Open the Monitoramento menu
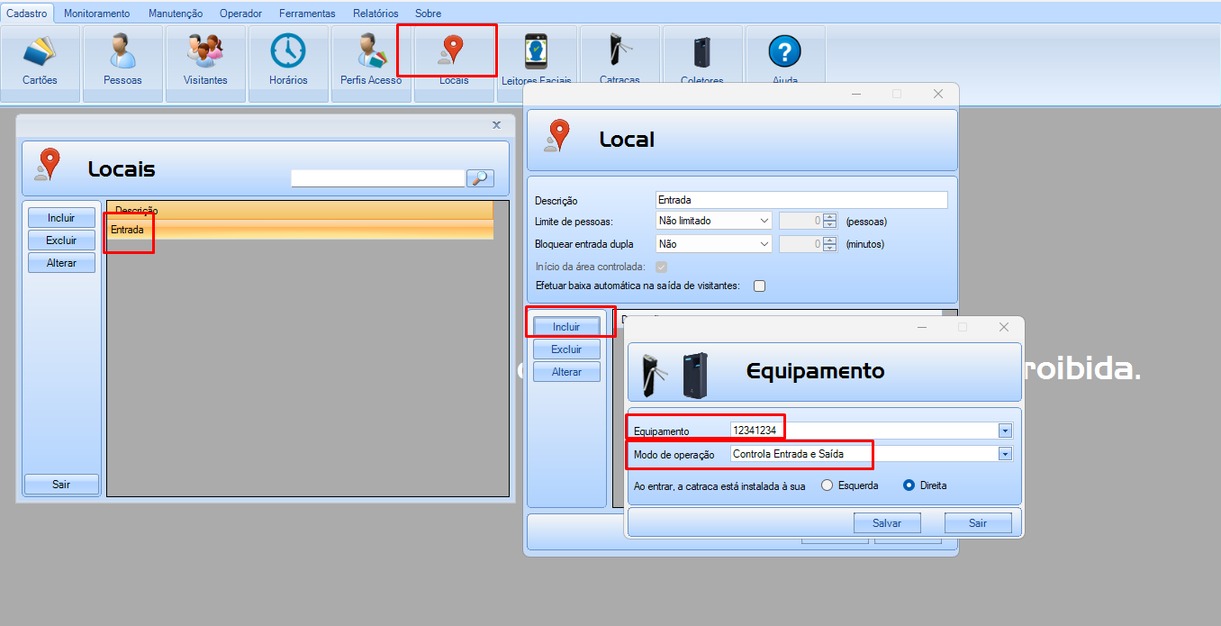 coord(96,14)
